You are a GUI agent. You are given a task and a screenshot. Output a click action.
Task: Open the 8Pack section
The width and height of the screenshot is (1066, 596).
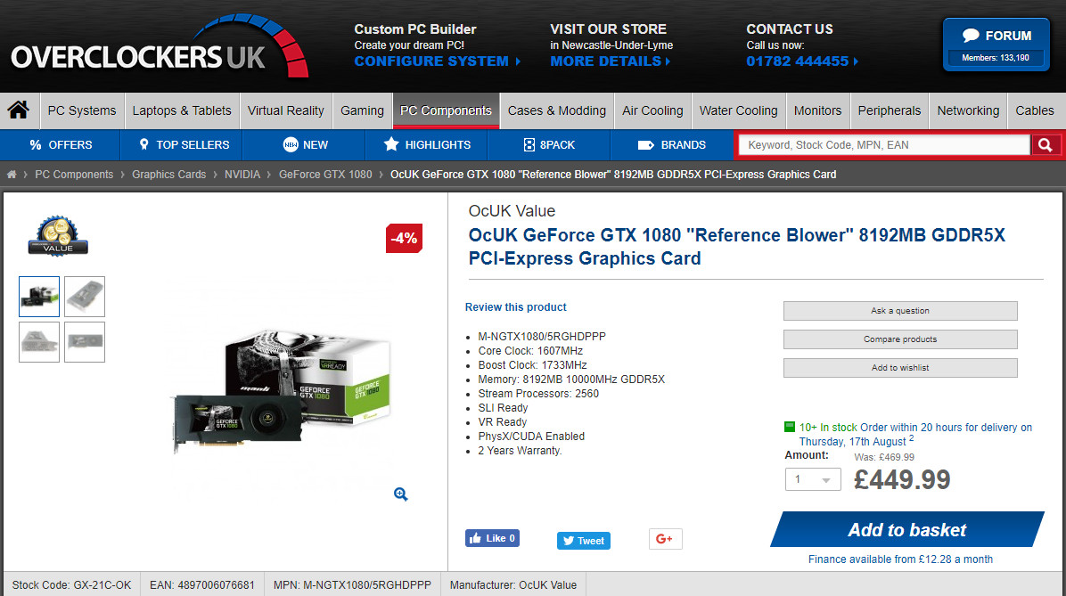tap(549, 144)
